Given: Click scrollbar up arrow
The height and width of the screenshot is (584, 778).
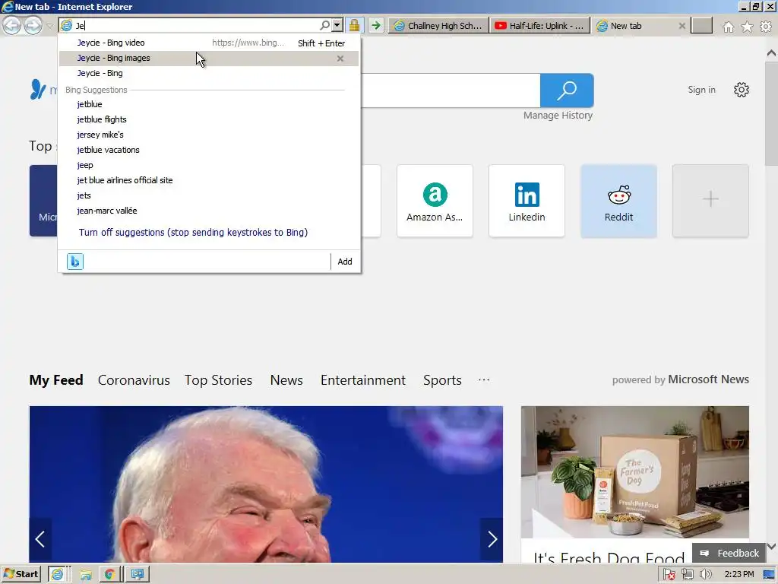Looking at the screenshot, I should (x=771, y=52).
